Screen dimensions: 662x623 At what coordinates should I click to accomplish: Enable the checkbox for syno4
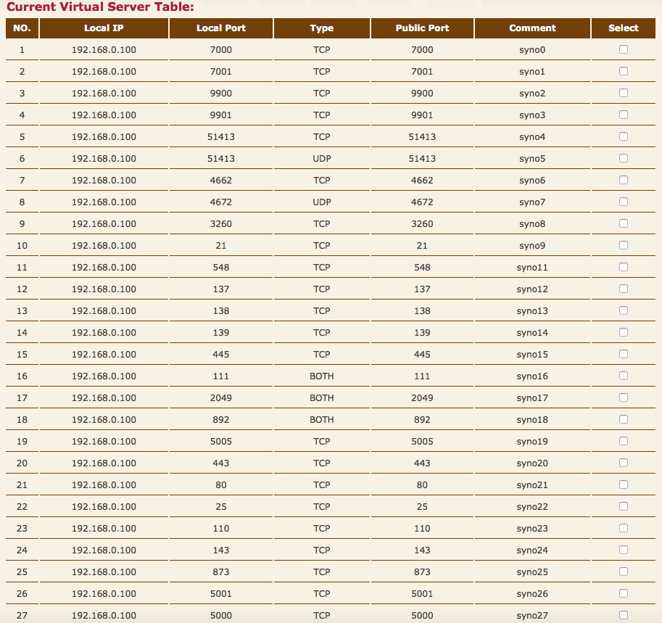coord(623,136)
